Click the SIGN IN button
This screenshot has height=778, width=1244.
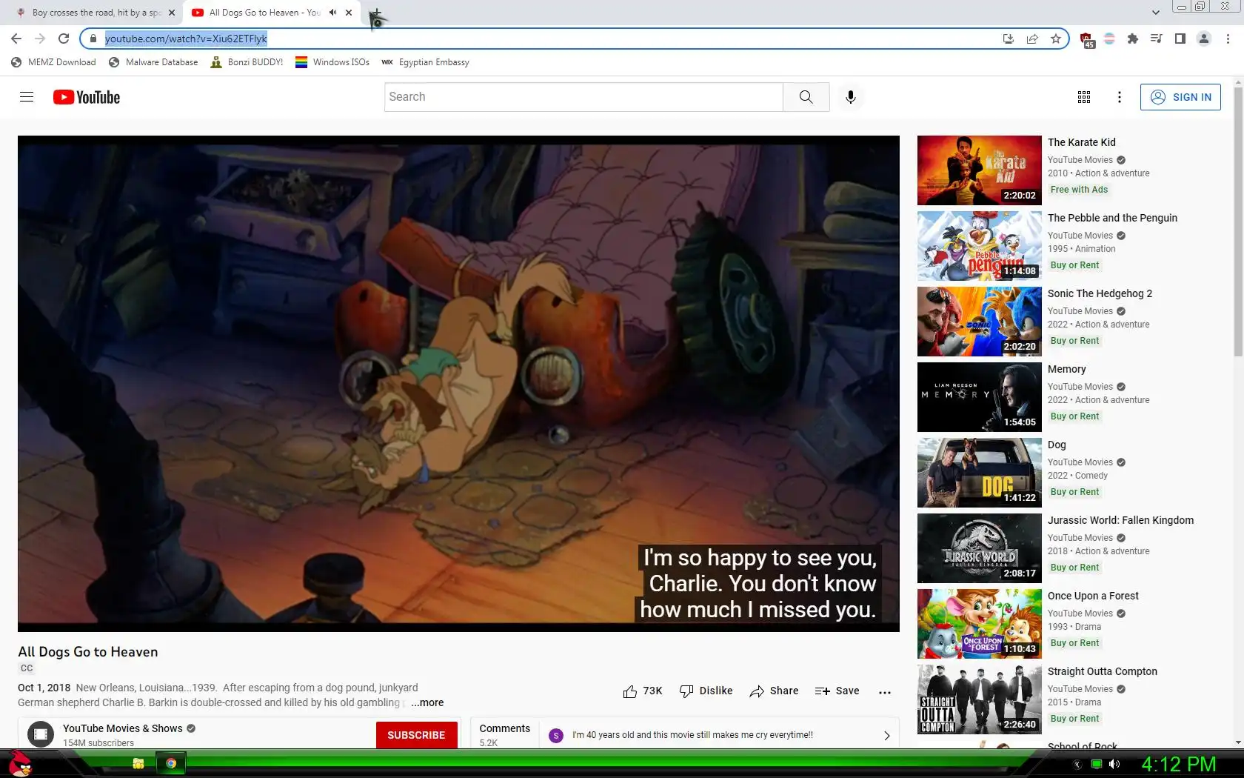[1181, 97]
